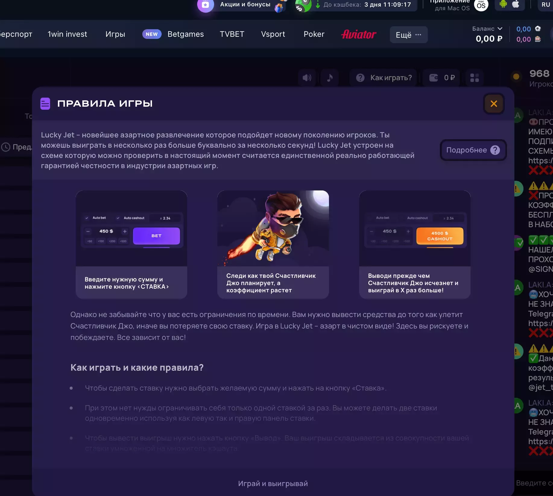Expand the Ещё menu
Viewport: 553px width, 496px height.
point(409,35)
